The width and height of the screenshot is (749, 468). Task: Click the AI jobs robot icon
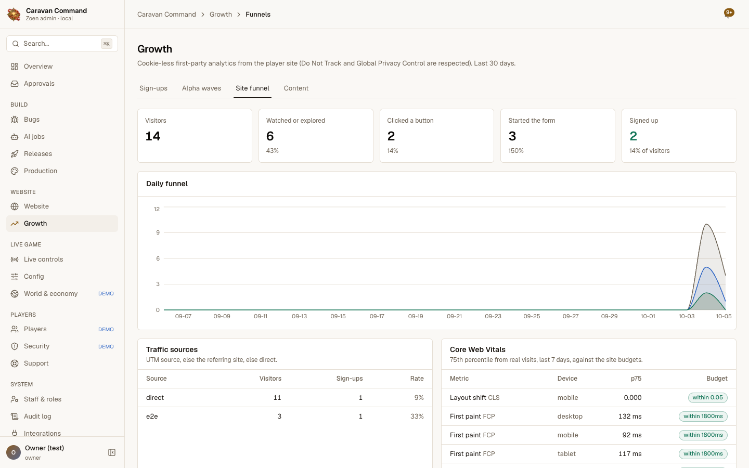tap(15, 137)
